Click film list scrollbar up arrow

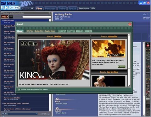[50, 20]
